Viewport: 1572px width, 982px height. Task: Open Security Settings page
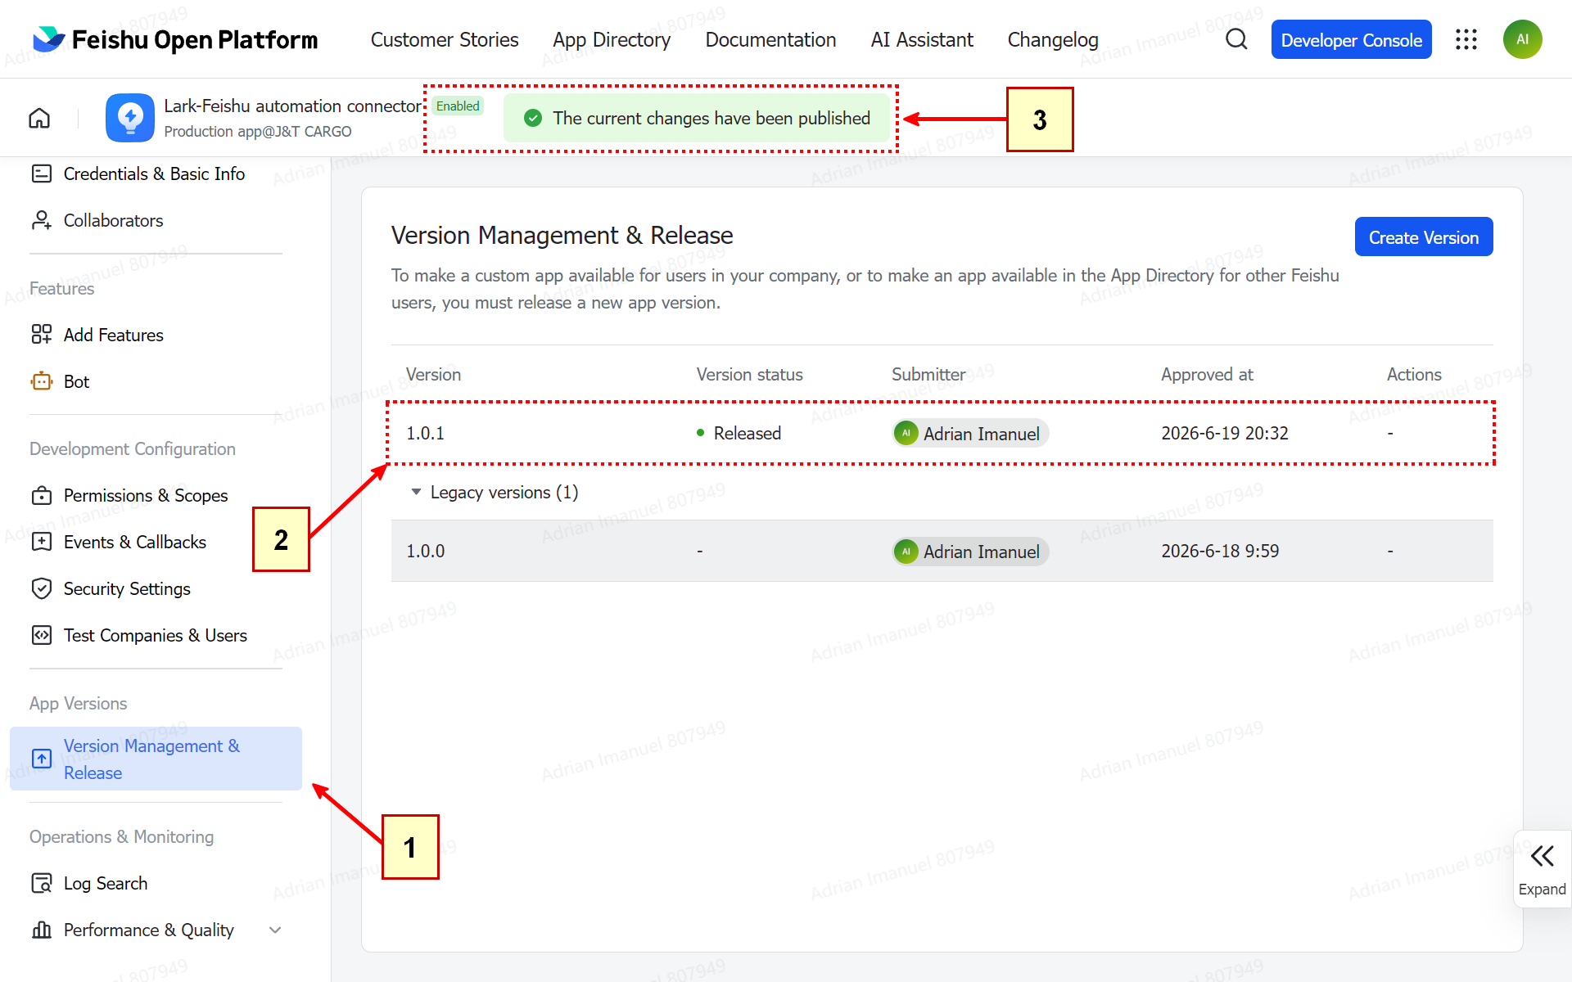[x=127, y=588]
